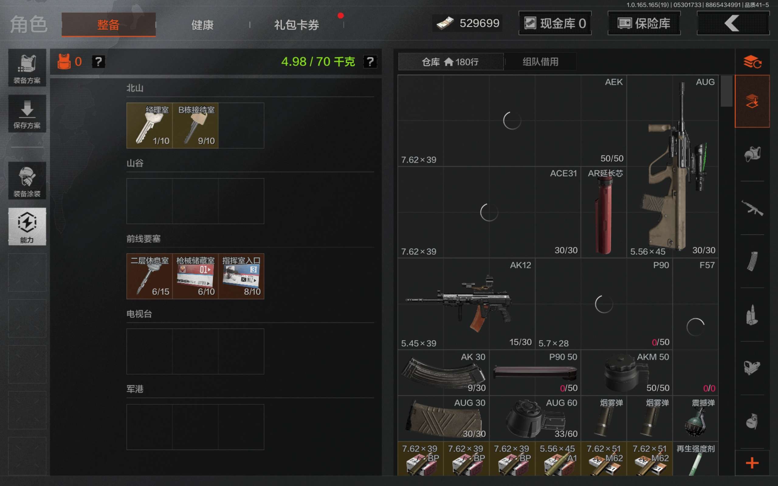The width and height of the screenshot is (778, 486).
Task: Select the 经理室 key
Action: 150,125
